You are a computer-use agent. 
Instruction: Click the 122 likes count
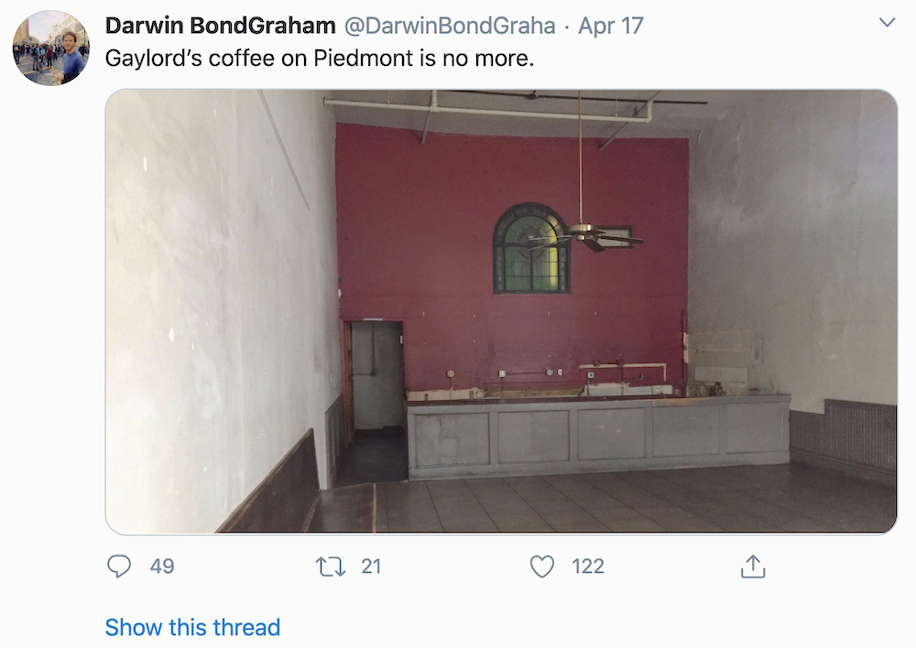point(588,567)
